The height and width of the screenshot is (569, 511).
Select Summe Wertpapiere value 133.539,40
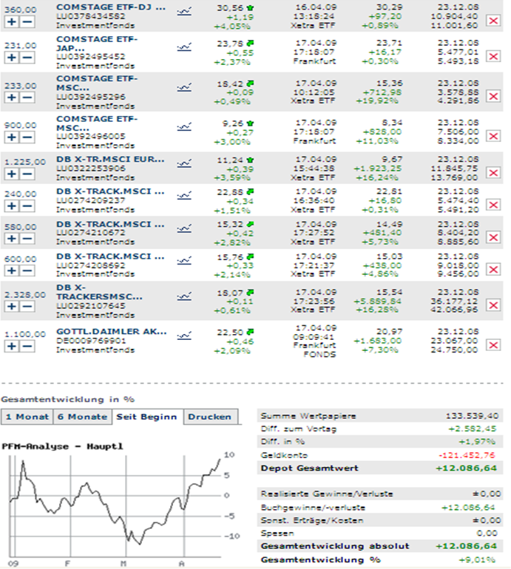473,416
